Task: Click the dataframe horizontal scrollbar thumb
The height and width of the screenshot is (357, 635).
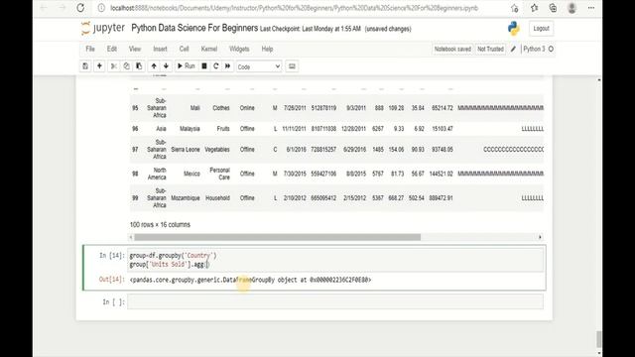Action: click(278, 237)
